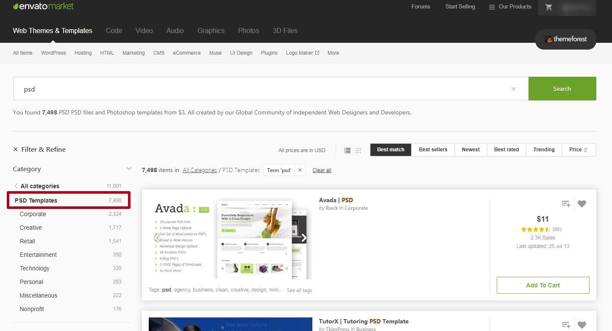Open the CMS category menu
This screenshot has width=612, height=331.
pyautogui.click(x=159, y=53)
